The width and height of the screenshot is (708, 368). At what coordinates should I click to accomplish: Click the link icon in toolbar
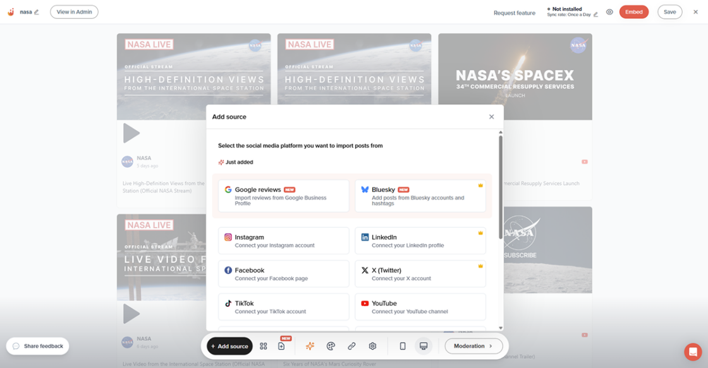tap(351, 346)
